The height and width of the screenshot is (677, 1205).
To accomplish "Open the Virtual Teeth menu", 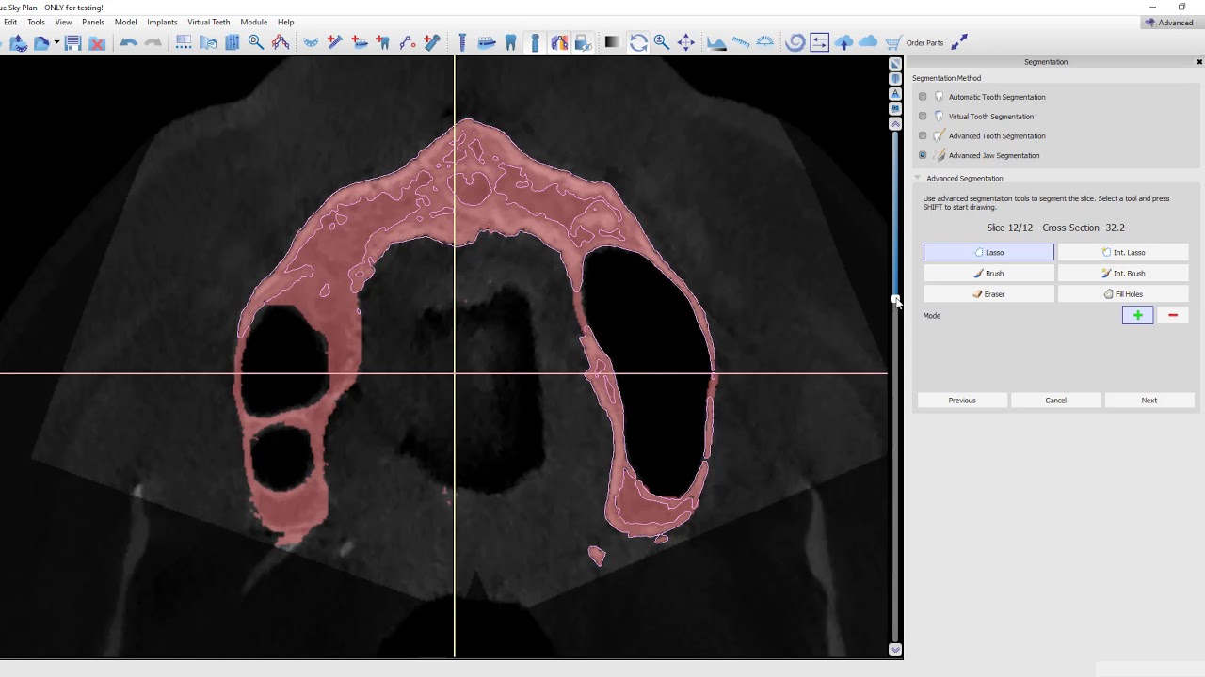I will tap(208, 22).
